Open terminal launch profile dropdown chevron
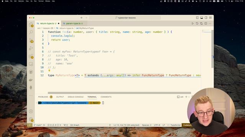This screenshot has width=245, height=137. (x=189, y=97)
